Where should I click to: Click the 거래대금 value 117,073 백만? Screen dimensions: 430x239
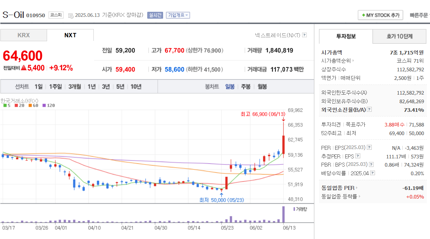[287, 70]
